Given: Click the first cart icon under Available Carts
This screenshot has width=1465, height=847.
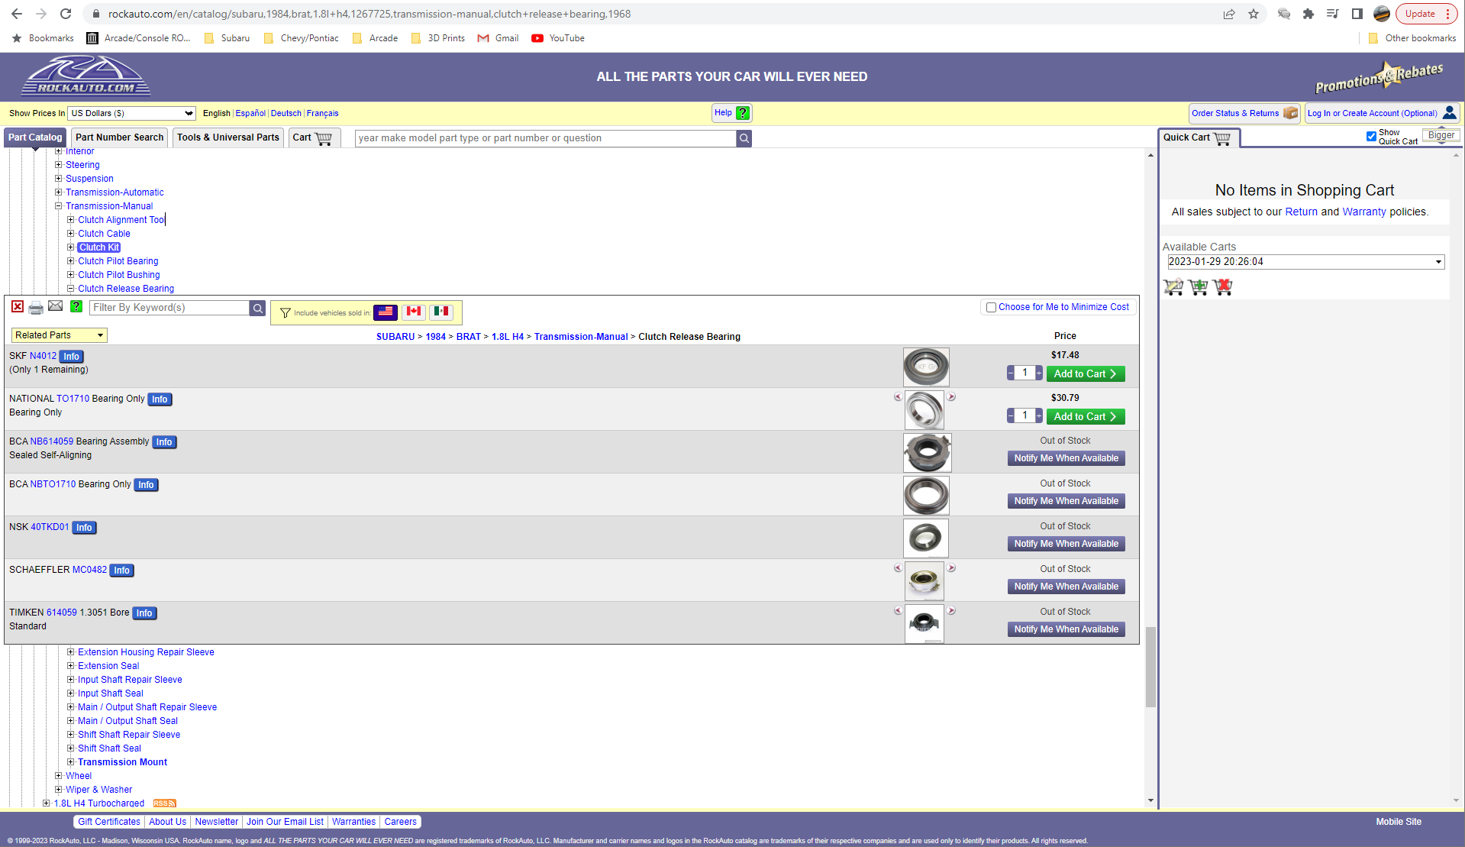Looking at the screenshot, I should (x=1173, y=287).
